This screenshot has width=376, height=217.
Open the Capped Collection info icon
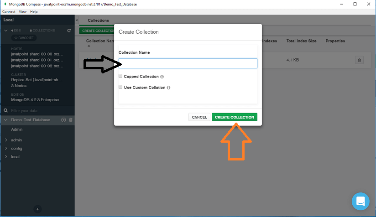162,77
